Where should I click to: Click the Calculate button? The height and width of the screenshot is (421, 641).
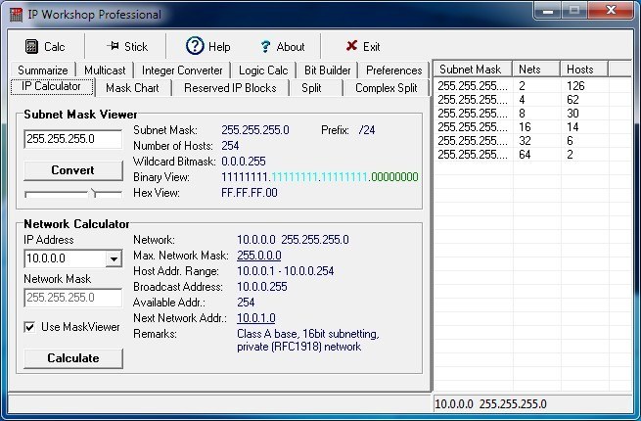tap(73, 358)
